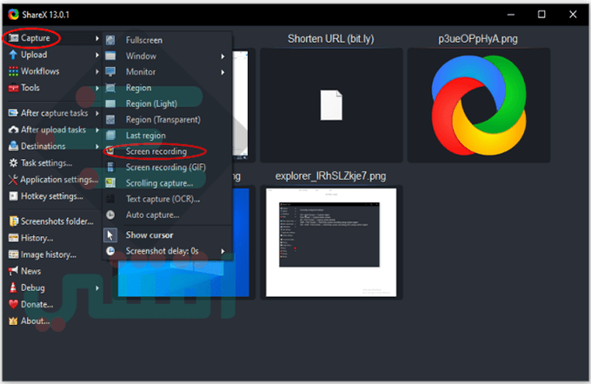
Task: Click the Screenshots folder icon
Action: tap(14, 222)
